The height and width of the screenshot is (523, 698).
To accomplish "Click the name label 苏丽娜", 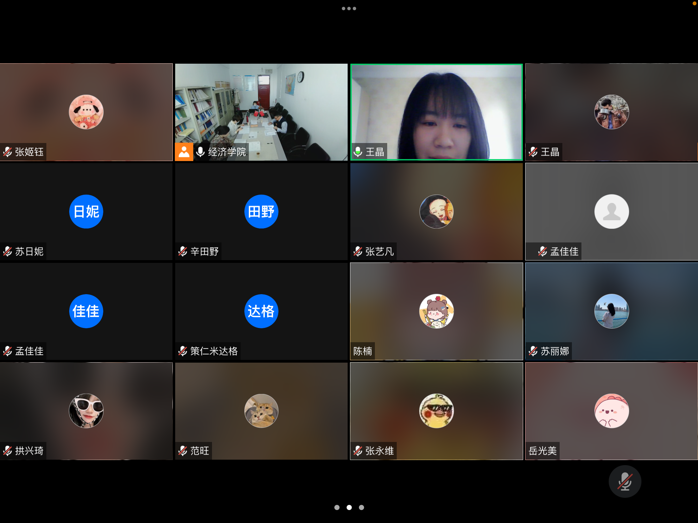I will [x=555, y=351].
